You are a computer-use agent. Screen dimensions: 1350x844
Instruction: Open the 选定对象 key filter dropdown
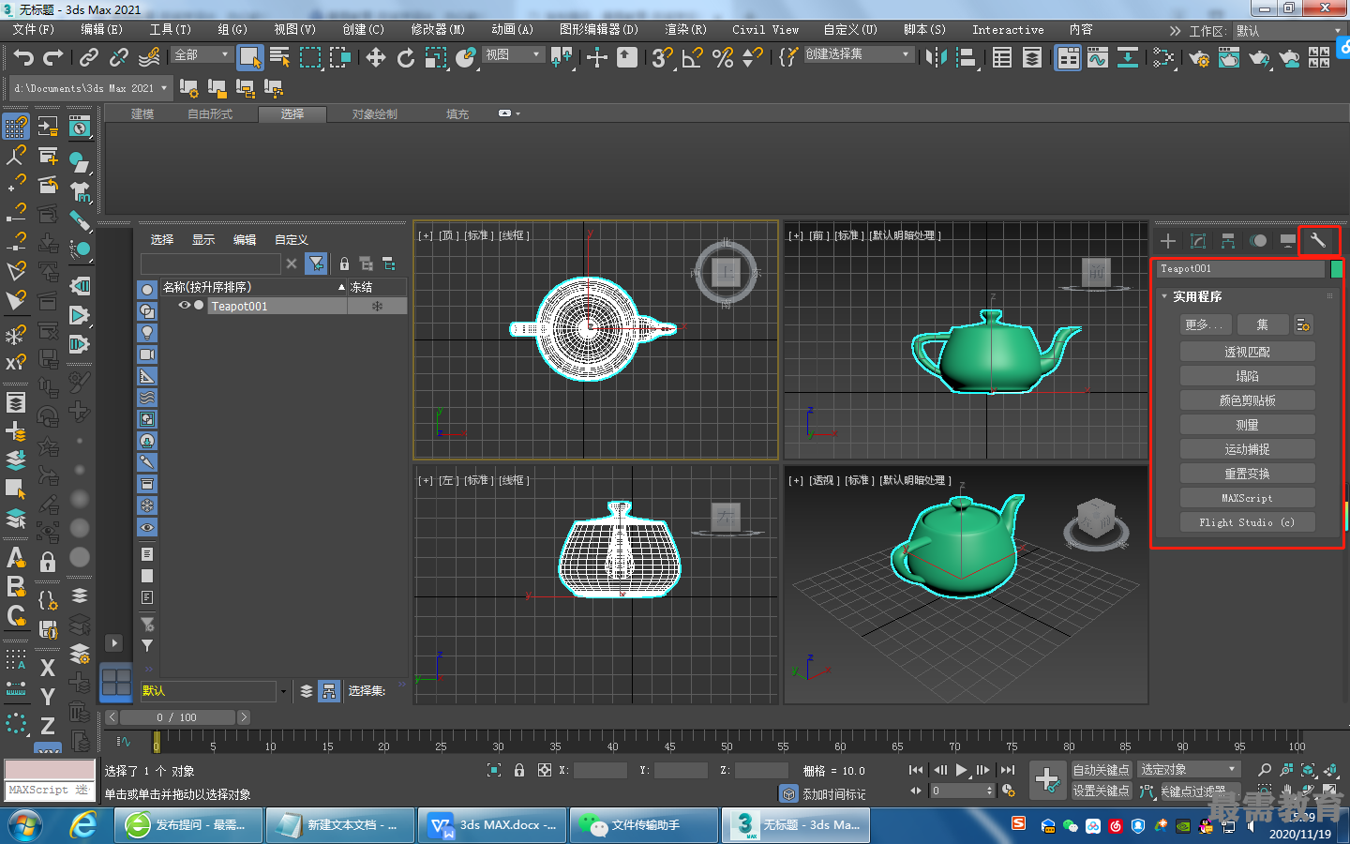(x=1189, y=770)
